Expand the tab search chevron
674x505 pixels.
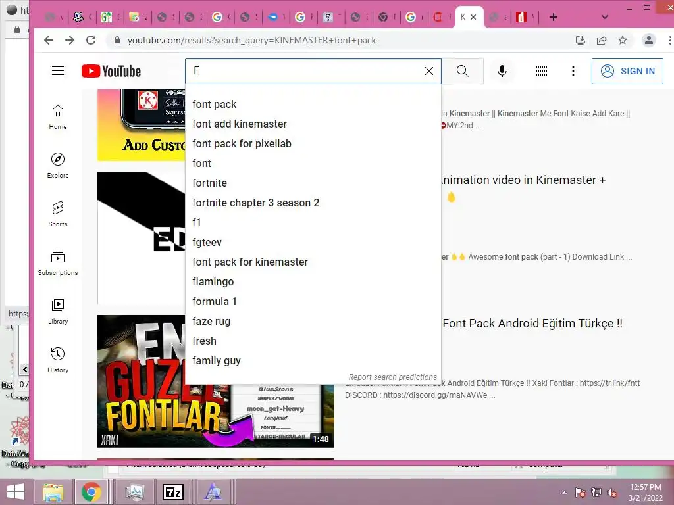[x=604, y=17]
